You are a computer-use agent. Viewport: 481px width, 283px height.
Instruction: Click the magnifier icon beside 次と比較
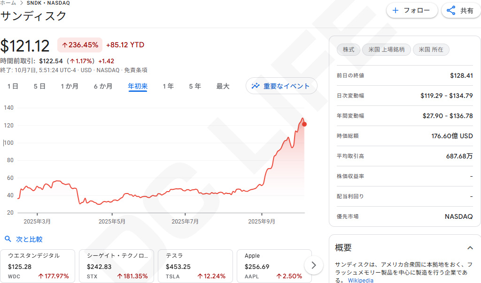pyautogui.click(x=8, y=239)
